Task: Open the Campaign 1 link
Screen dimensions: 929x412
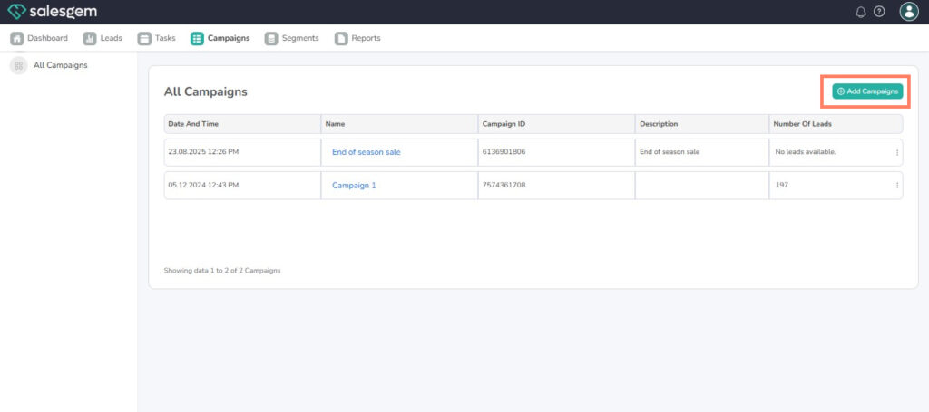Action: pyautogui.click(x=354, y=185)
